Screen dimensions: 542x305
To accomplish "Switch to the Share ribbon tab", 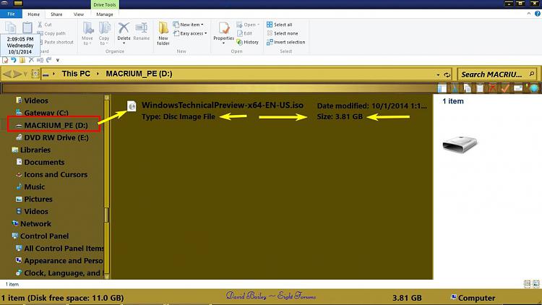I will (x=56, y=14).
